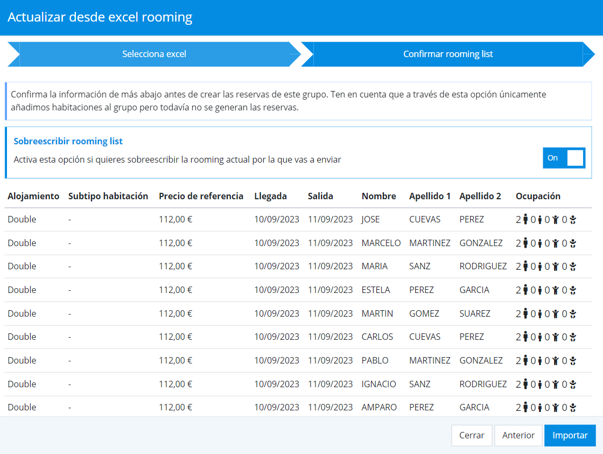Click the Sobreescribir rooming list heading
603x454 pixels.
[68, 142]
